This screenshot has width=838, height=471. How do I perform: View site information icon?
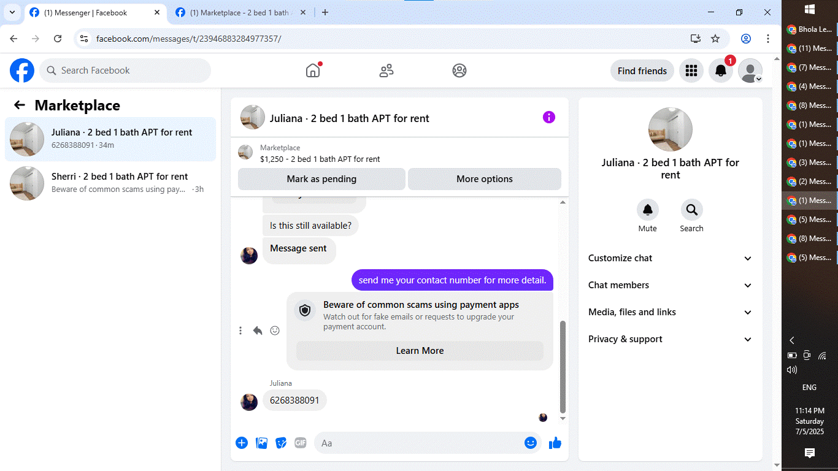click(85, 39)
